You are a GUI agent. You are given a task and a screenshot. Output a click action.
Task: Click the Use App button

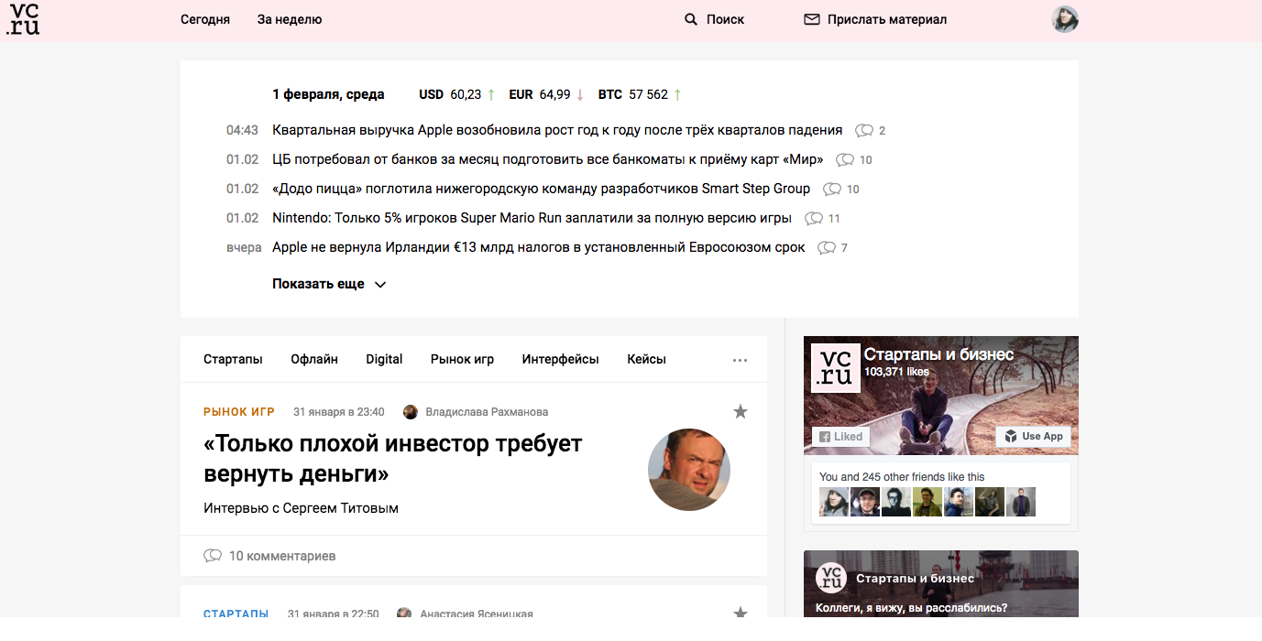[1034, 436]
